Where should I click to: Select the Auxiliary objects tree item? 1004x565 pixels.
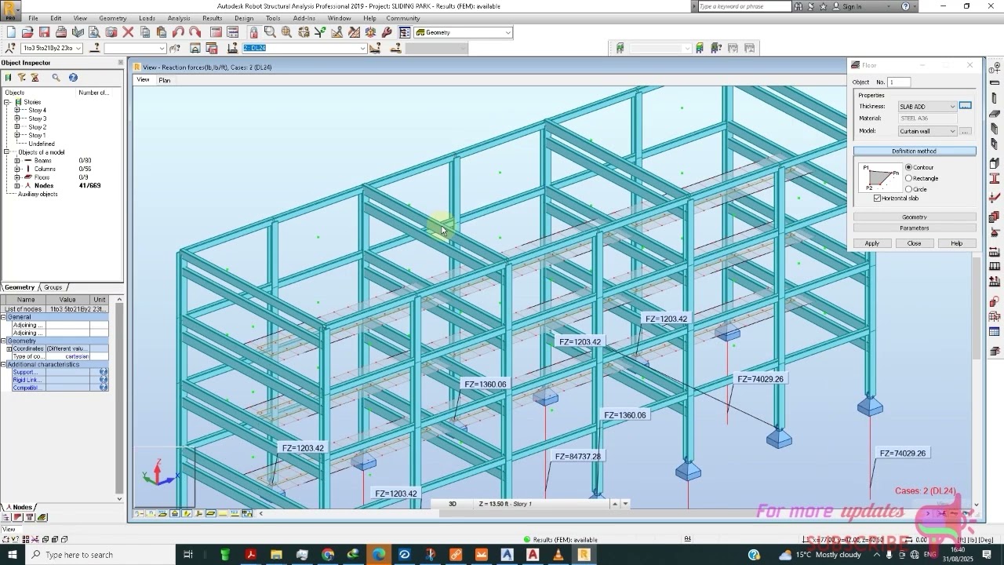point(38,194)
